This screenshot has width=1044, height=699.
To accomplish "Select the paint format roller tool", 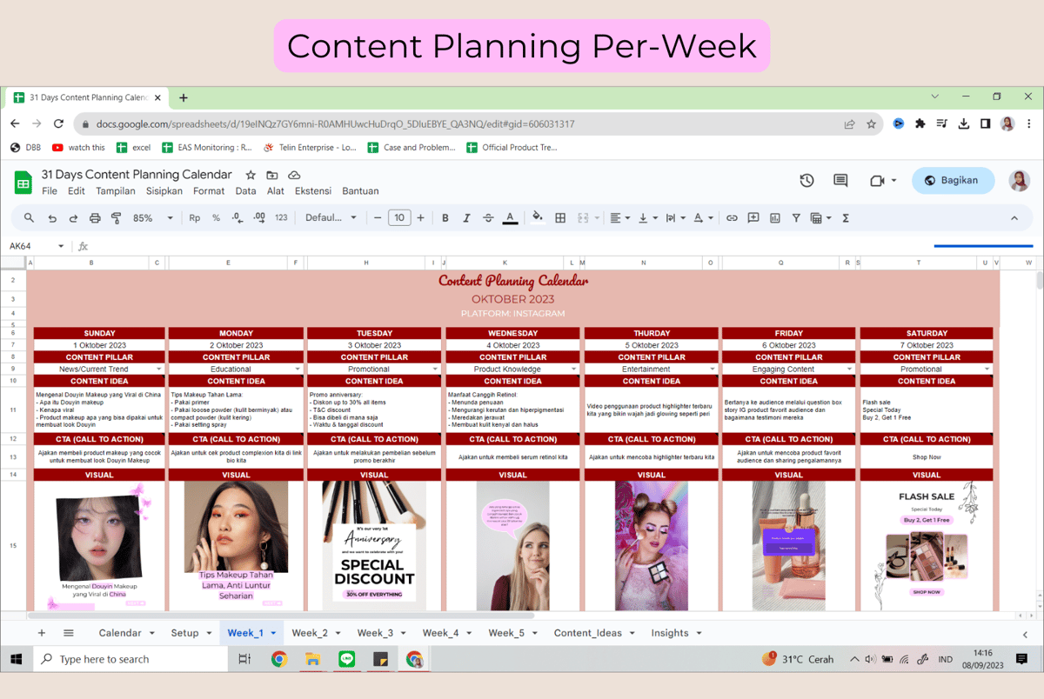I will click(117, 218).
